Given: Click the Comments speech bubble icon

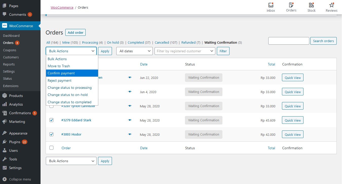Looking at the screenshot, I should tap(5, 14).
